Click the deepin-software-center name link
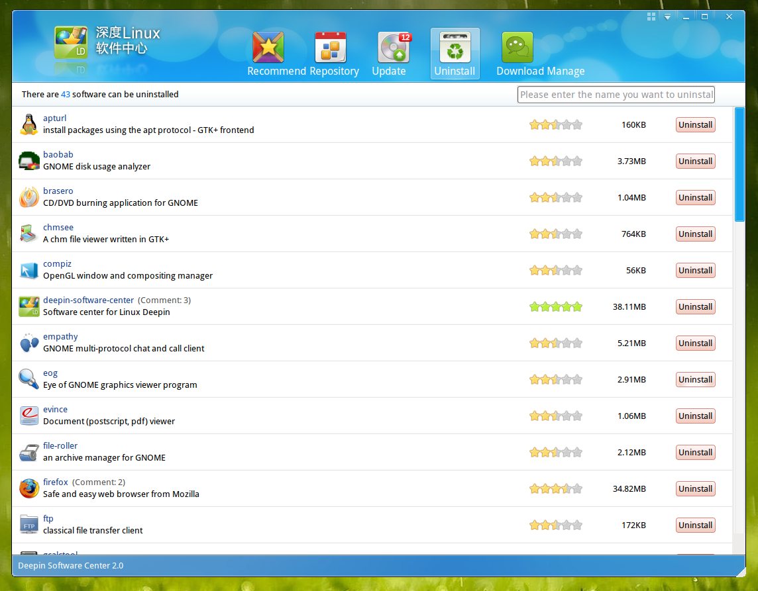This screenshot has width=758, height=591. pos(89,300)
